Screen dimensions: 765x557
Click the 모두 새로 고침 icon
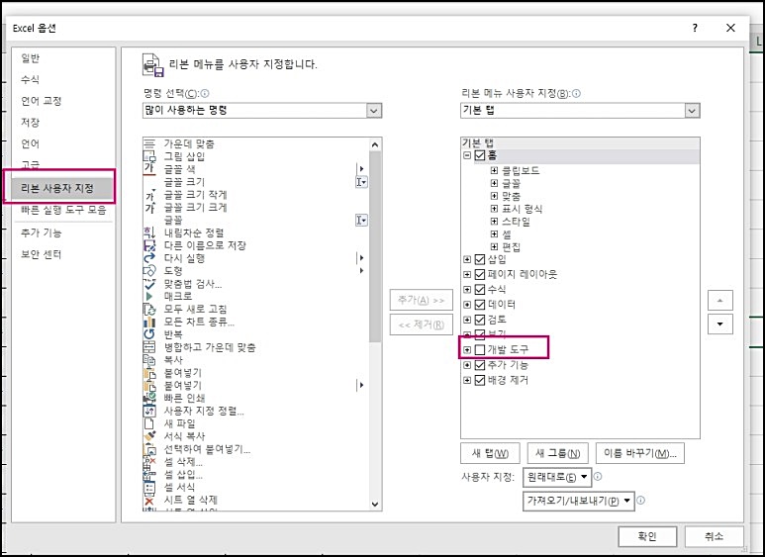(149, 309)
